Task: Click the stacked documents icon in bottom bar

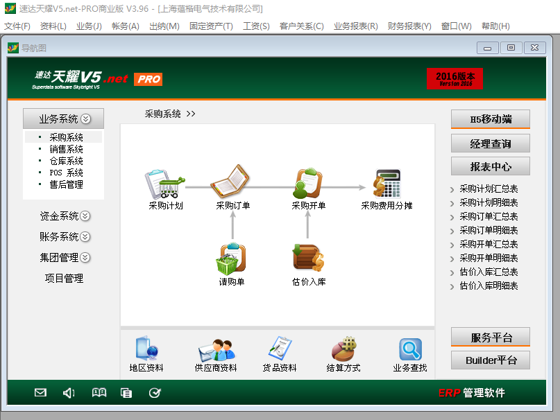Action: point(126,393)
